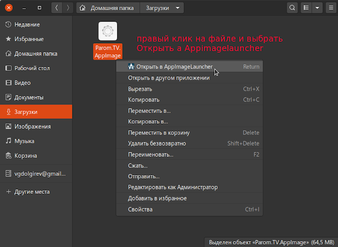Go forward with the right arrow button

[x=68, y=8]
